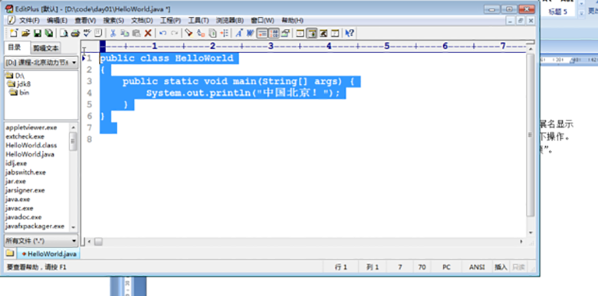Click editor horizontal scrollbar right arrow

[521, 242]
